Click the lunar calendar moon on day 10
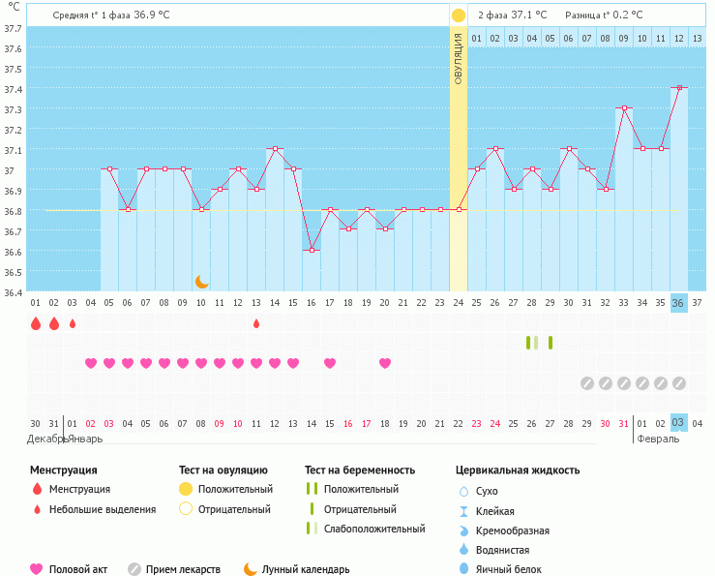This screenshot has height=576, width=715. [x=201, y=281]
